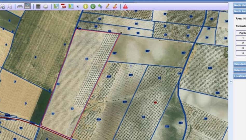246x140 pixels.
Task: Select point 3 row in table
Action: point(242,48)
